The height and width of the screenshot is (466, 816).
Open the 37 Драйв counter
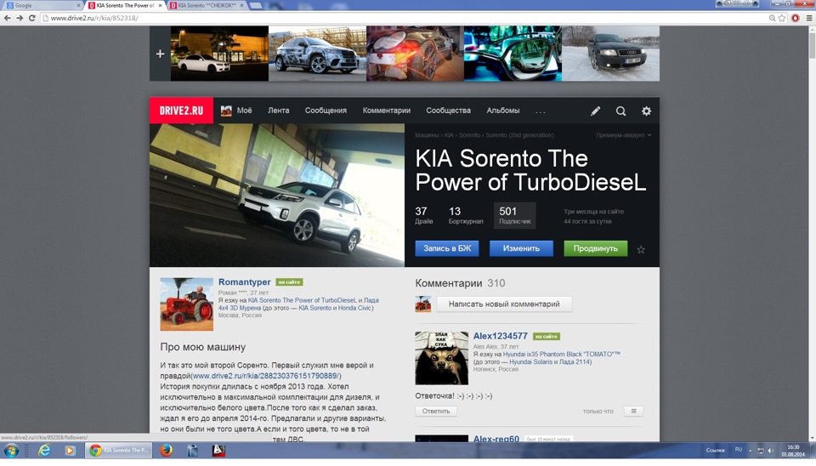(x=423, y=215)
